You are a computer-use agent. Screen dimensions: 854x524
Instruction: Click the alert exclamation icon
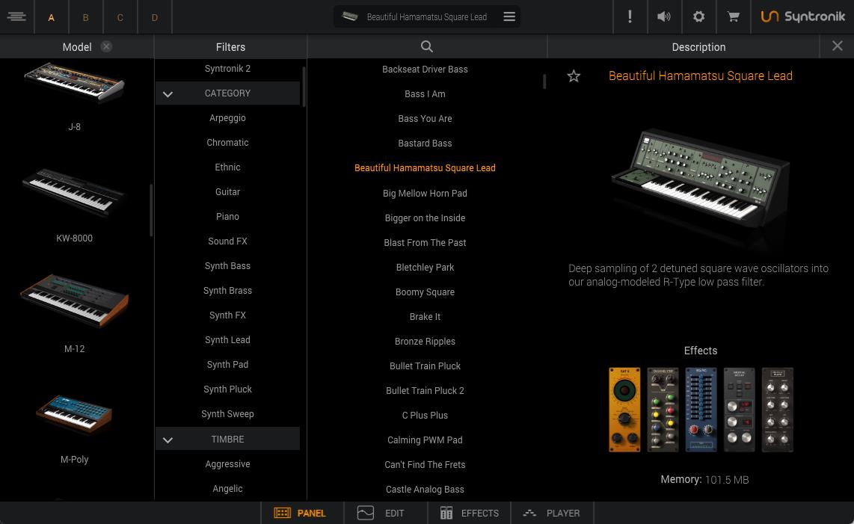click(x=630, y=16)
